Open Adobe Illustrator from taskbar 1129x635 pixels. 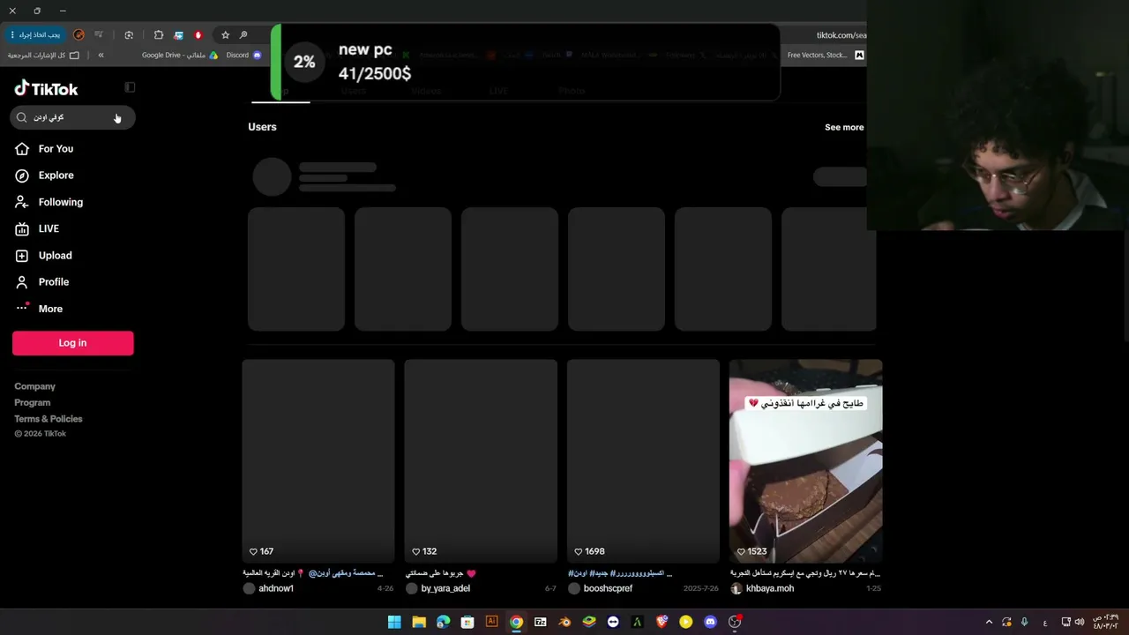[x=492, y=622]
